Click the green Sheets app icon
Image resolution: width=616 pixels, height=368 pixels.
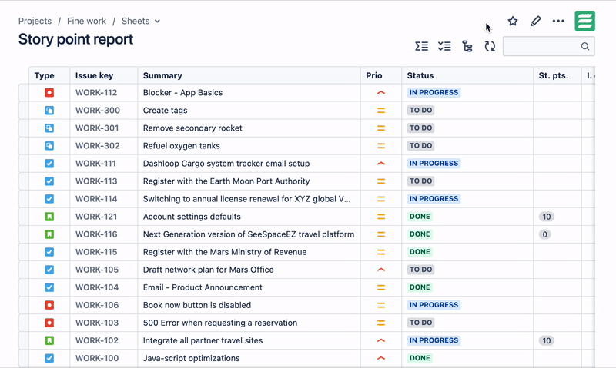click(584, 21)
